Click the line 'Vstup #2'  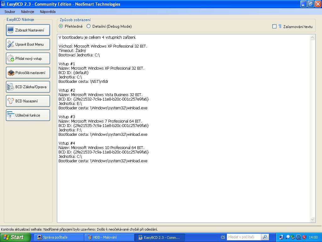click(x=67, y=90)
